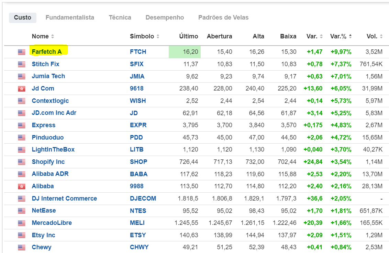Open the Jumia Tech stock page
This screenshot has width=389, height=253.
[48, 76]
